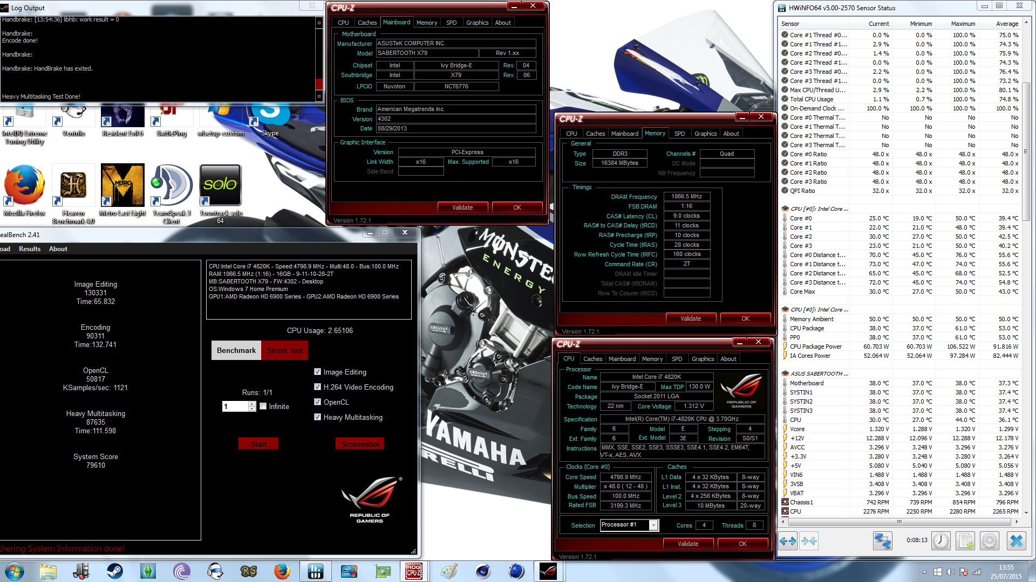Open TeamSpeak 3 Client desktop shortcut
1036x582 pixels.
(172, 194)
